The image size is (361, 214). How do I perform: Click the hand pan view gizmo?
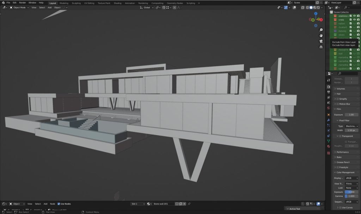coord(321,36)
